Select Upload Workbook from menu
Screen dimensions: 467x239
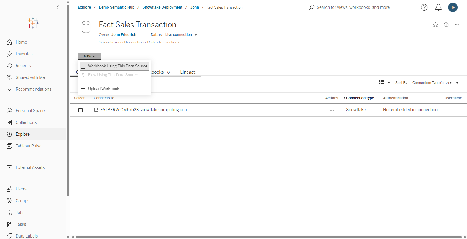(114, 89)
